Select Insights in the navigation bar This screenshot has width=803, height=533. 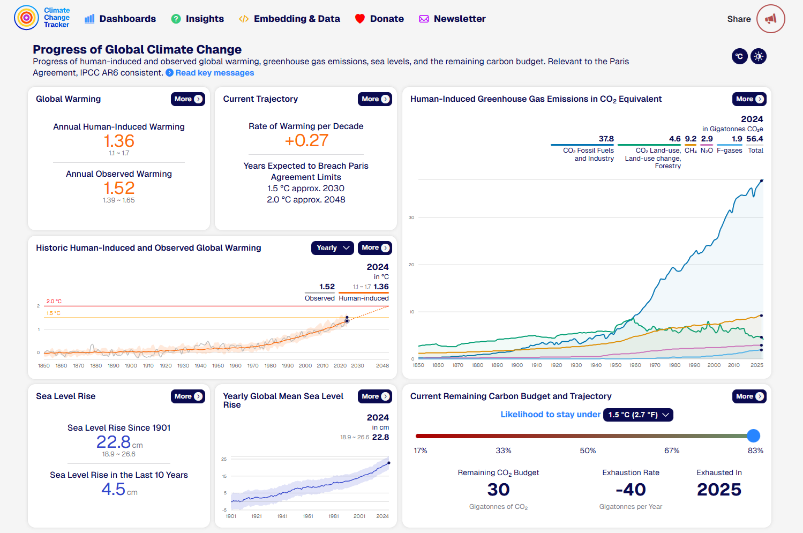(x=204, y=19)
